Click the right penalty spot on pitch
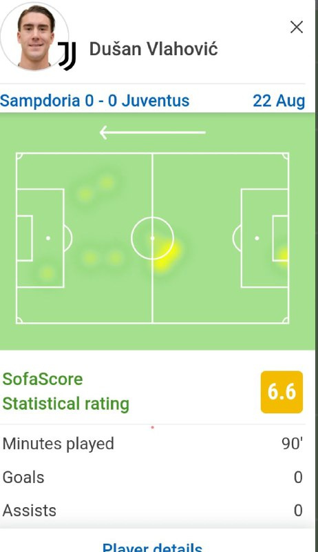This screenshot has height=552, width=318. (x=257, y=238)
